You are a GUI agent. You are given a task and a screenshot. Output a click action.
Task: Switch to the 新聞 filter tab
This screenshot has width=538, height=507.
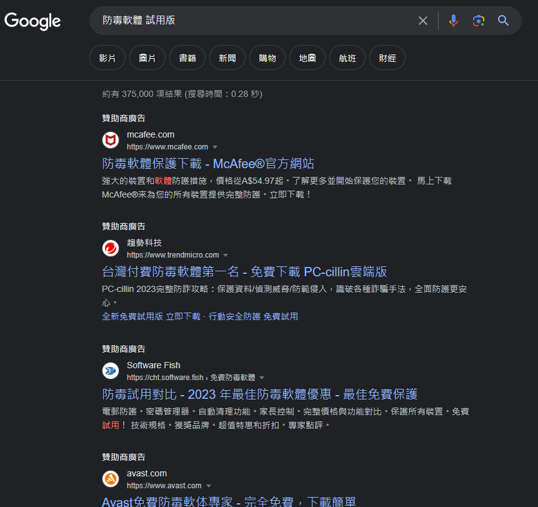227,58
